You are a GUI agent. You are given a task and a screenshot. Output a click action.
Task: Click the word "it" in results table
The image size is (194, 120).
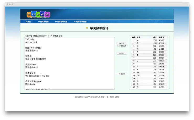[137, 70]
